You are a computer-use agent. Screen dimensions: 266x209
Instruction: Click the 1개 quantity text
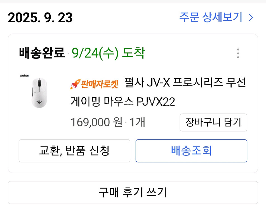137,122
